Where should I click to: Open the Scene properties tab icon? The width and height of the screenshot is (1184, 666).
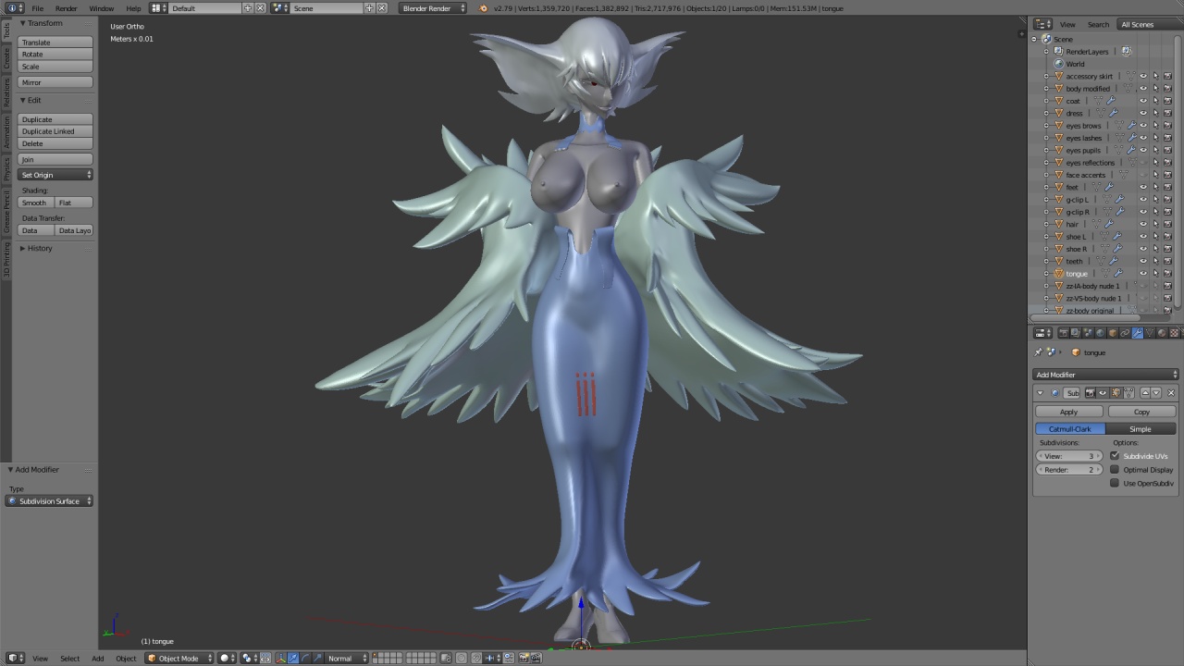click(1088, 333)
